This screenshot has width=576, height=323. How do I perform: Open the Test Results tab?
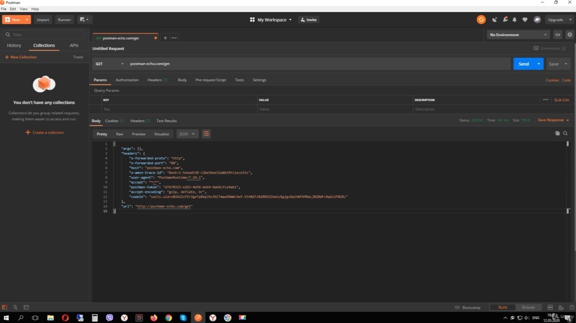click(x=167, y=121)
